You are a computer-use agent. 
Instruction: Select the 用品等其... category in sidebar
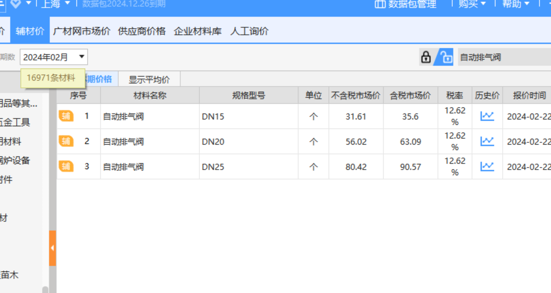pyautogui.click(x=19, y=103)
